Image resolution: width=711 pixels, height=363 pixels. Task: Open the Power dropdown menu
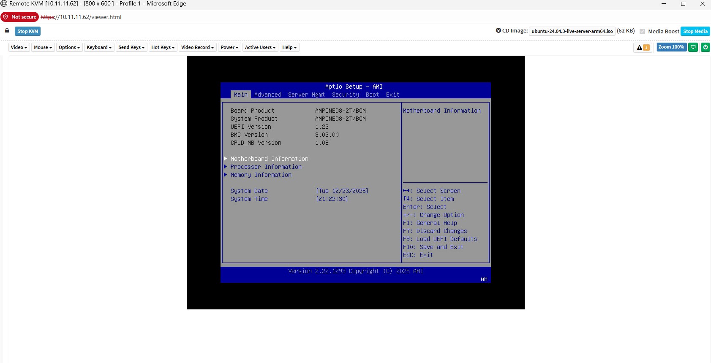[229, 47]
